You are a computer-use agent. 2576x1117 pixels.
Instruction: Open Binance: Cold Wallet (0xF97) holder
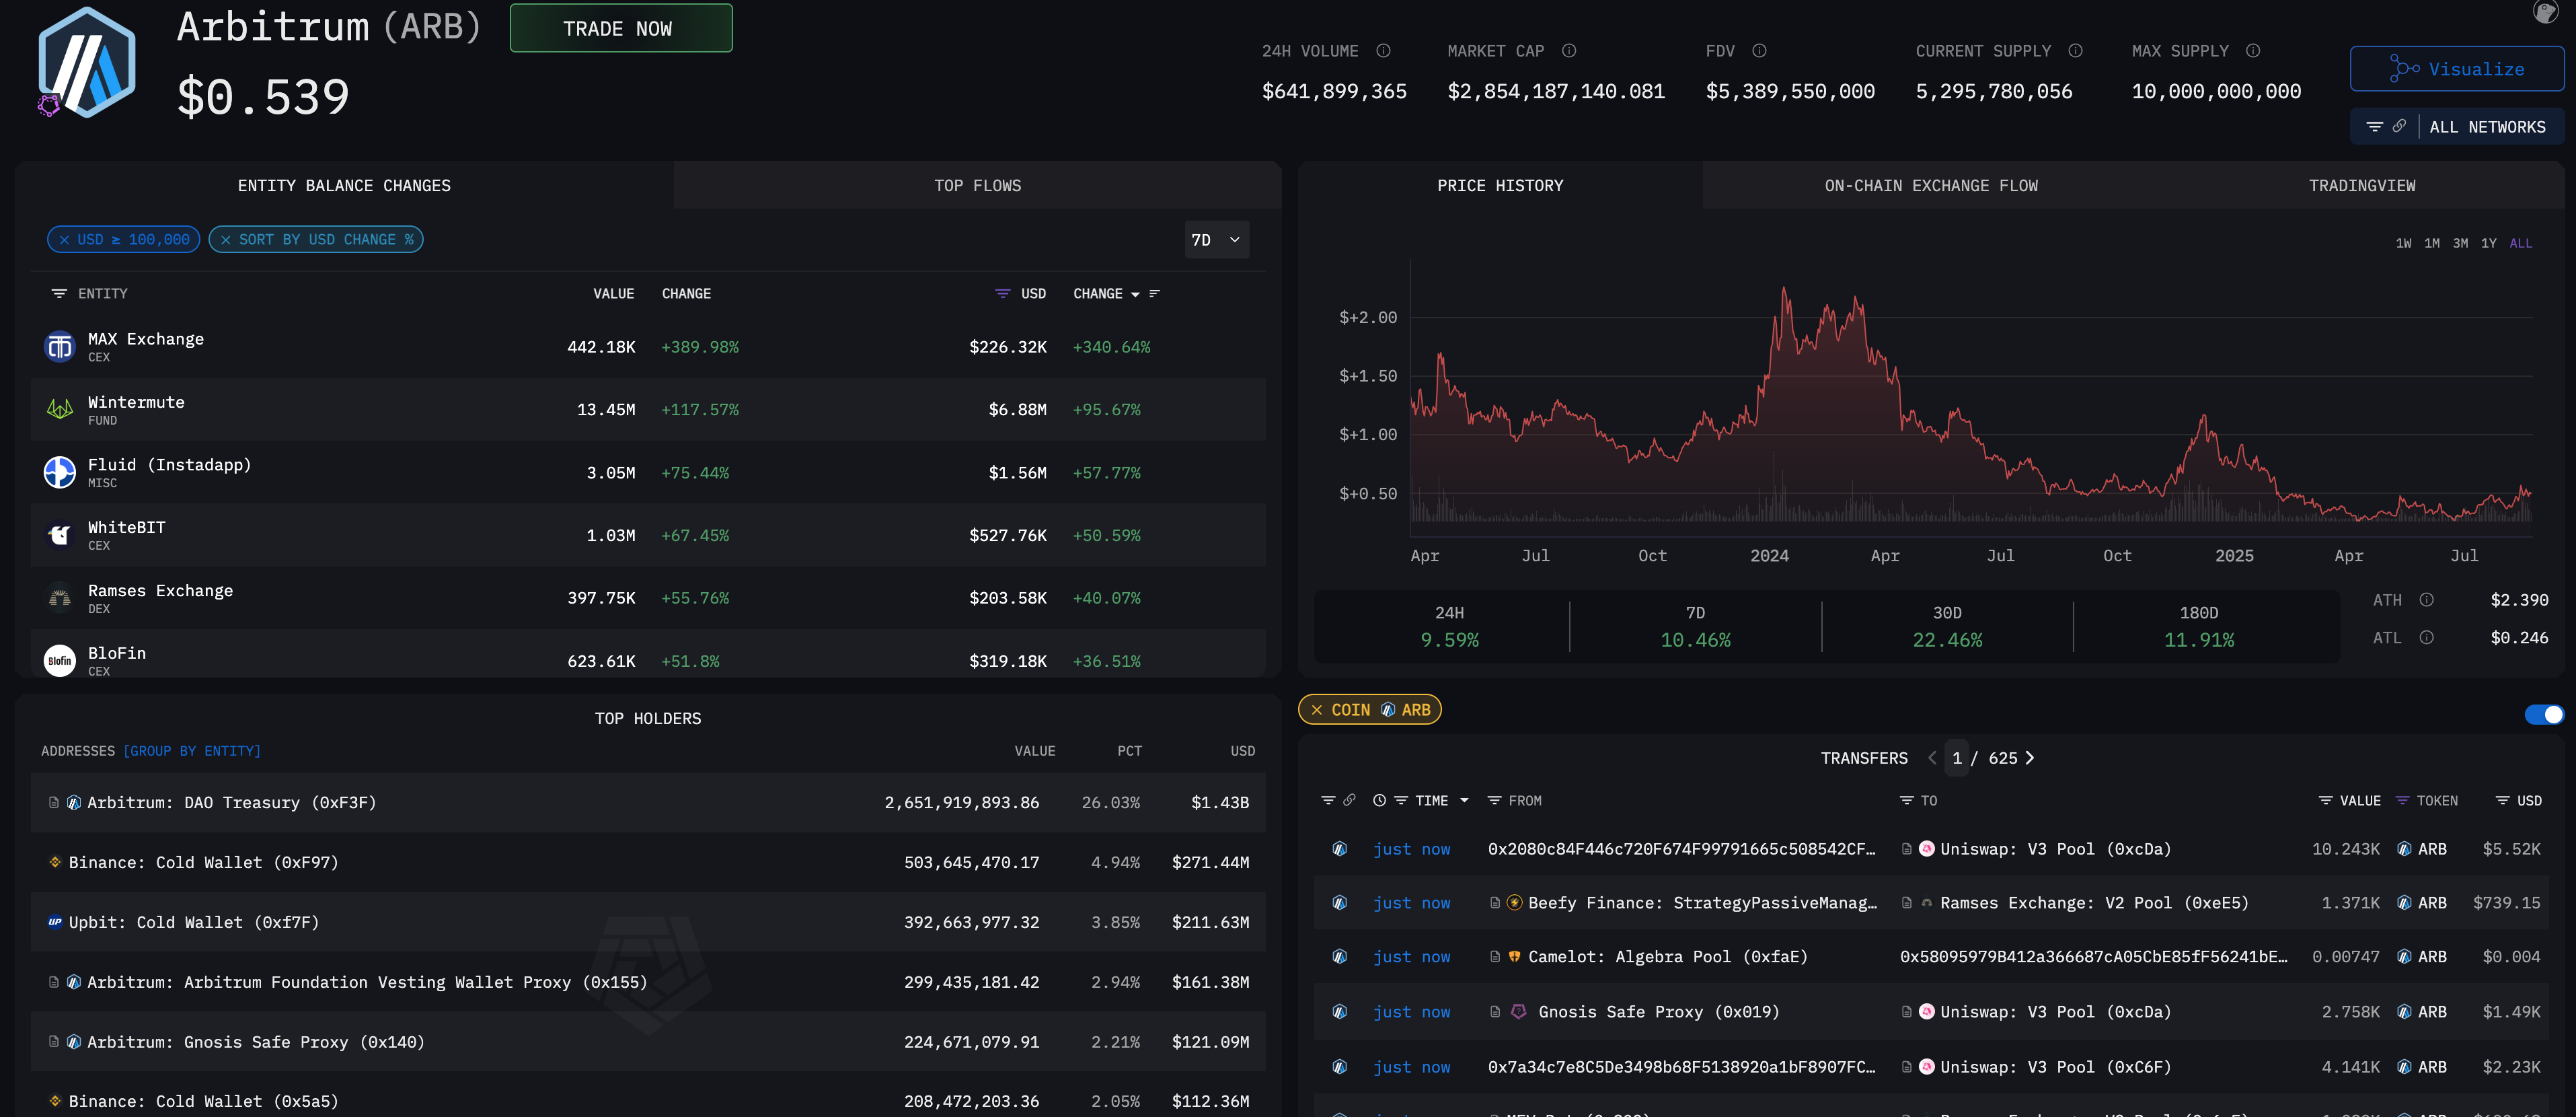(203, 863)
